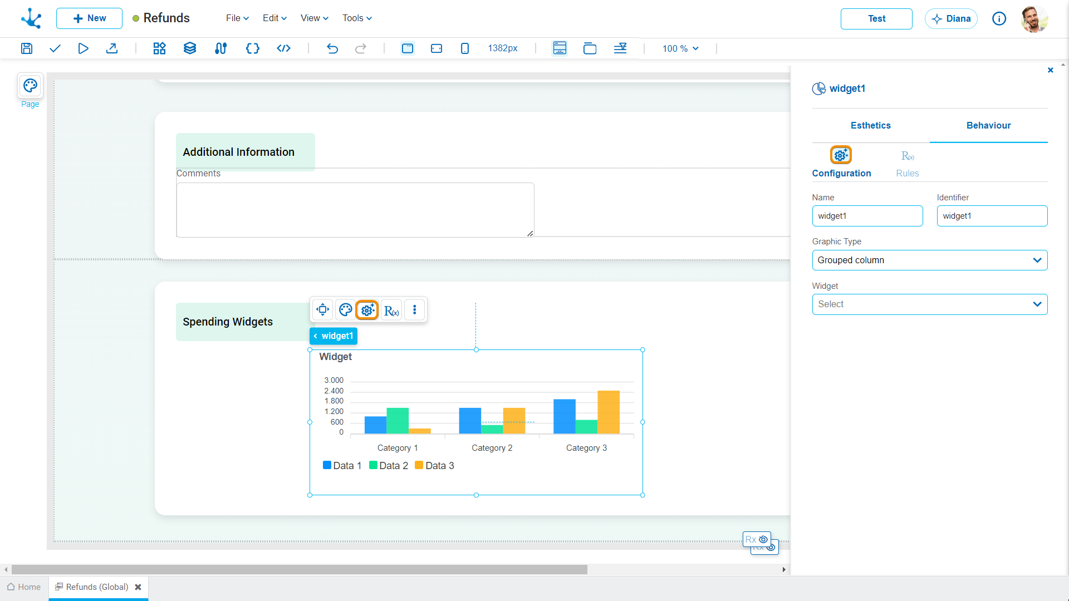
Task: Open widget configuration gear on widget toolbar
Action: (367, 310)
